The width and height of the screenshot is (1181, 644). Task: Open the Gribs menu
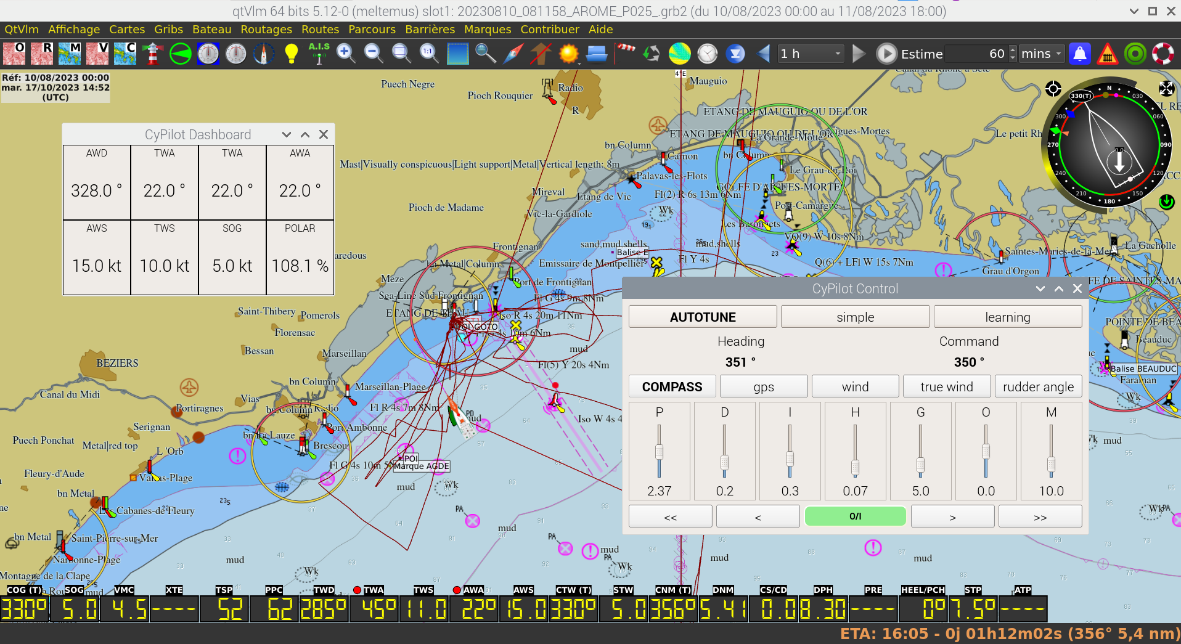click(168, 30)
